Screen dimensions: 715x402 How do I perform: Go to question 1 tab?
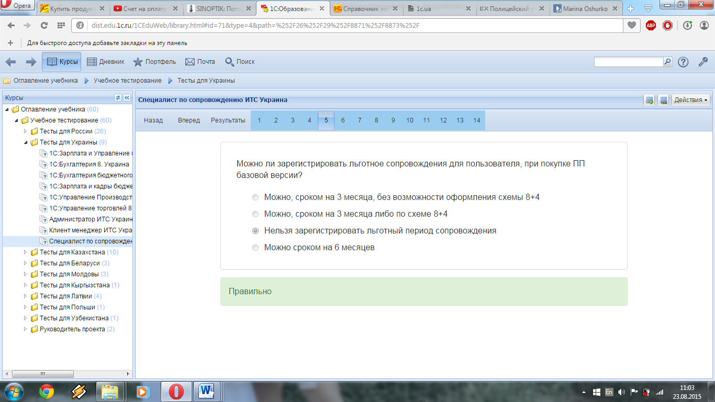pyautogui.click(x=259, y=120)
